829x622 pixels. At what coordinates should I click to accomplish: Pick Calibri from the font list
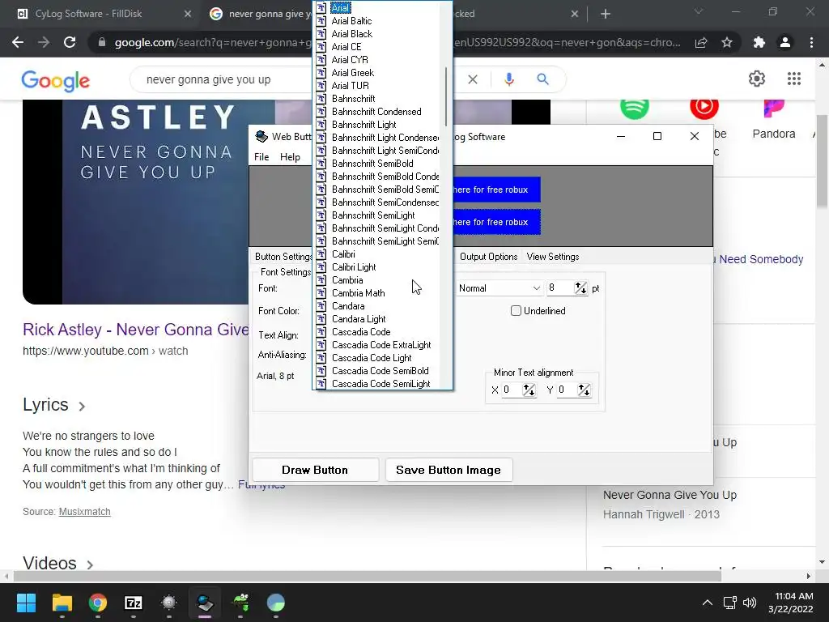pos(343,254)
